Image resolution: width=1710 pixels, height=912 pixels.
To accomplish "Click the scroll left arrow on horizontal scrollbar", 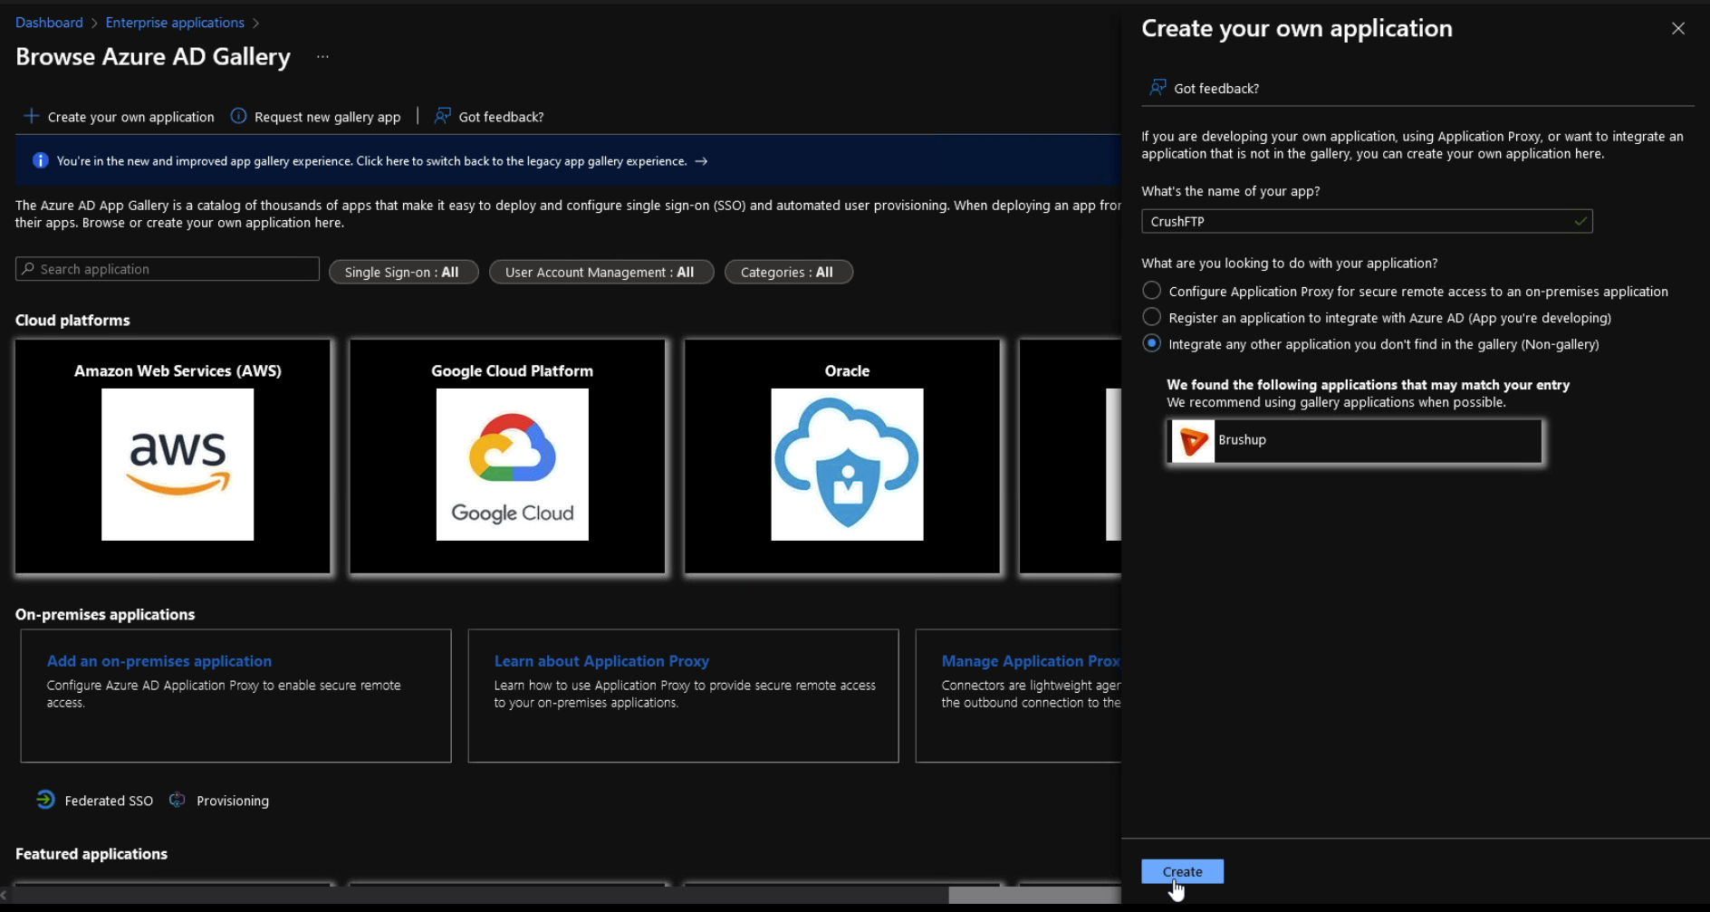I will [x=5, y=895].
